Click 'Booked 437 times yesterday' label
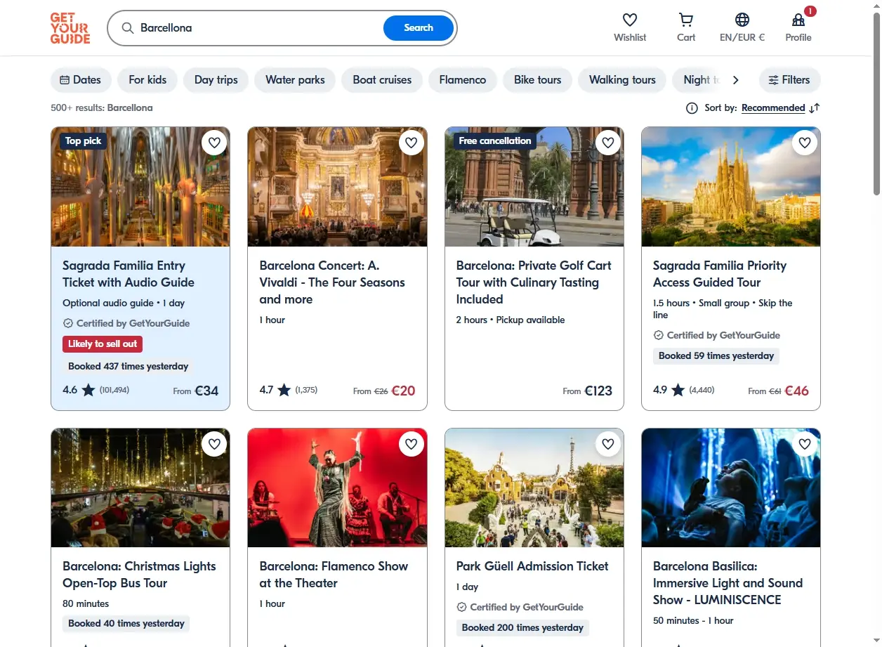The height and width of the screenshot is (647, 882). pyautogui.click(x=129, y=366)
